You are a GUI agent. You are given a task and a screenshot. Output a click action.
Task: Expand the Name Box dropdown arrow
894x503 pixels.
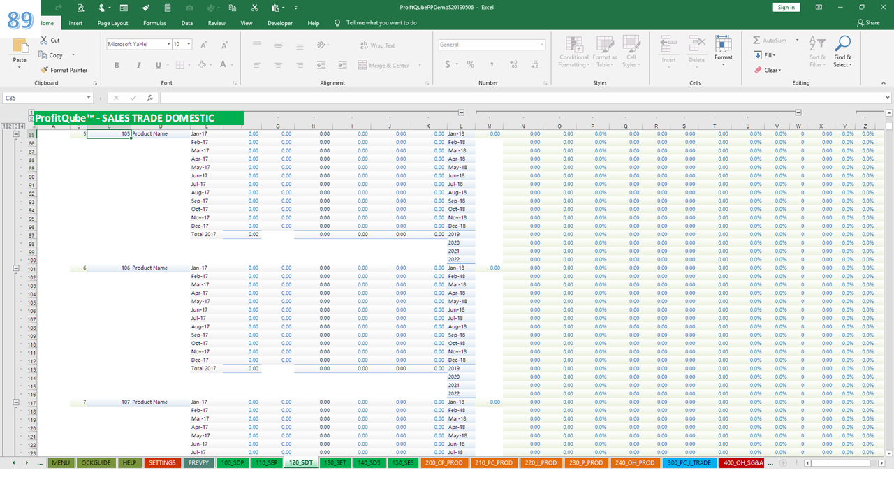(89, 98)
